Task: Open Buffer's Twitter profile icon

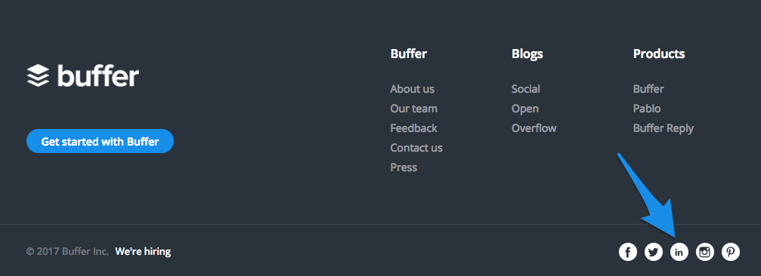Action: [653, 252]
